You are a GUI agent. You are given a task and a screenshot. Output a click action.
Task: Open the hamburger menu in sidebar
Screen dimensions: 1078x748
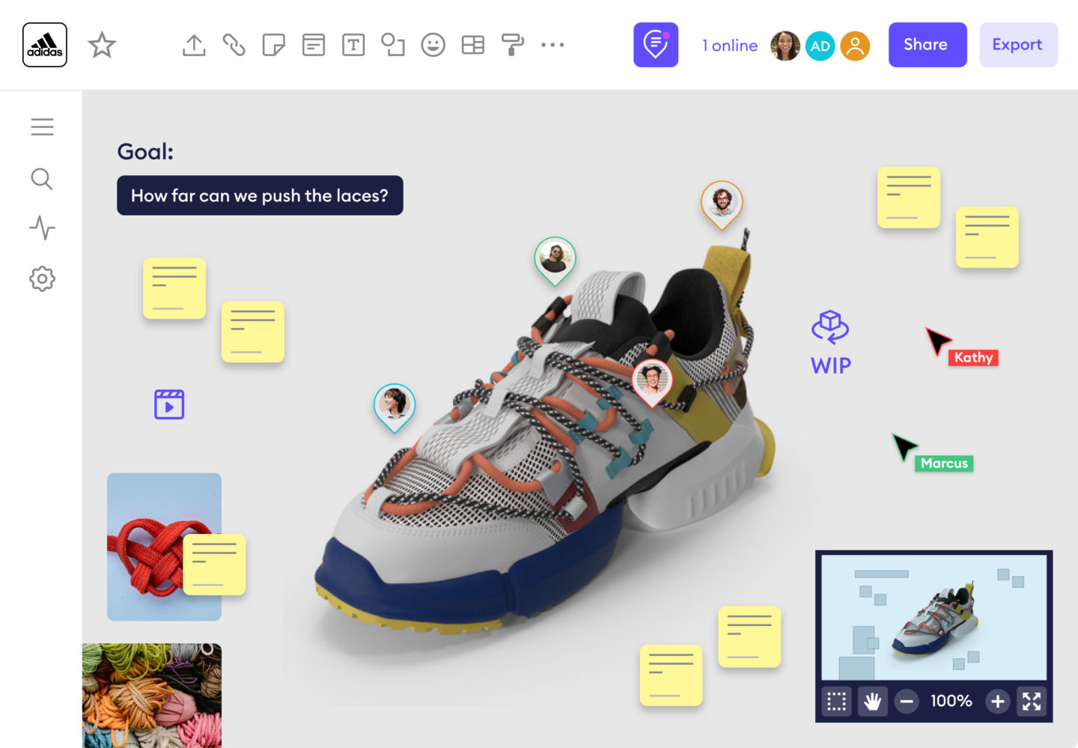(42, 127)
